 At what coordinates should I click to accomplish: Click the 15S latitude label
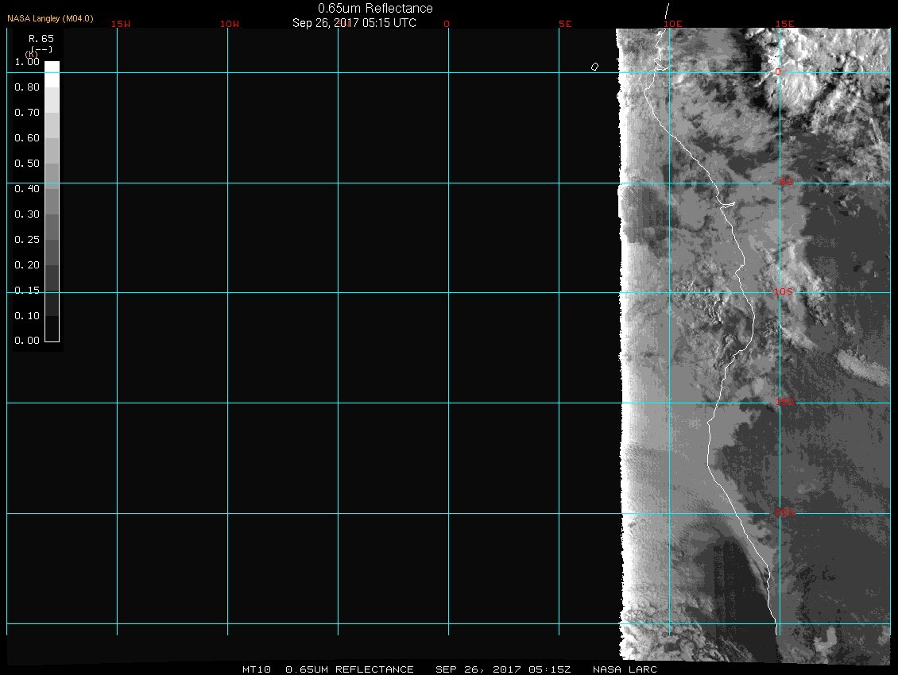coord(785,402)
